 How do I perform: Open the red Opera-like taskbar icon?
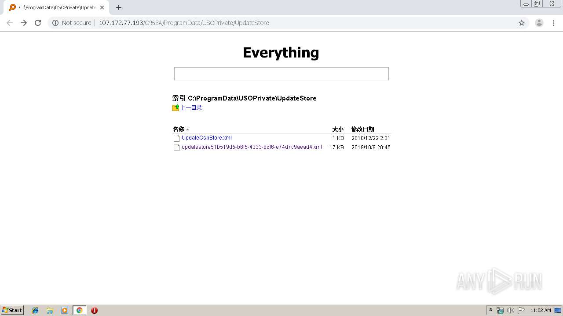coord(94,310)
